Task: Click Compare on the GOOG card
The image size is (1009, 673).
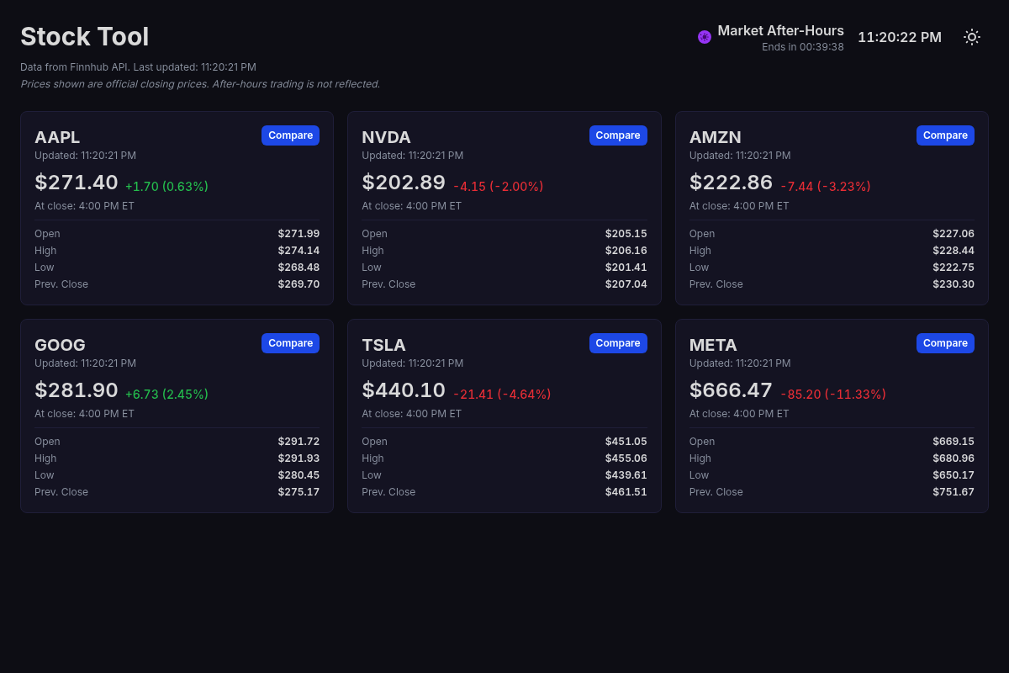Action: tap(290, 343)
